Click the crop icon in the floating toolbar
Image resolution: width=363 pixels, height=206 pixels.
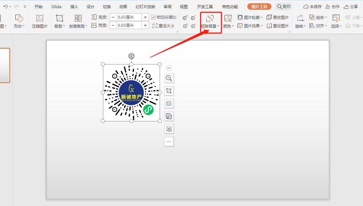(x=169, y=91)
